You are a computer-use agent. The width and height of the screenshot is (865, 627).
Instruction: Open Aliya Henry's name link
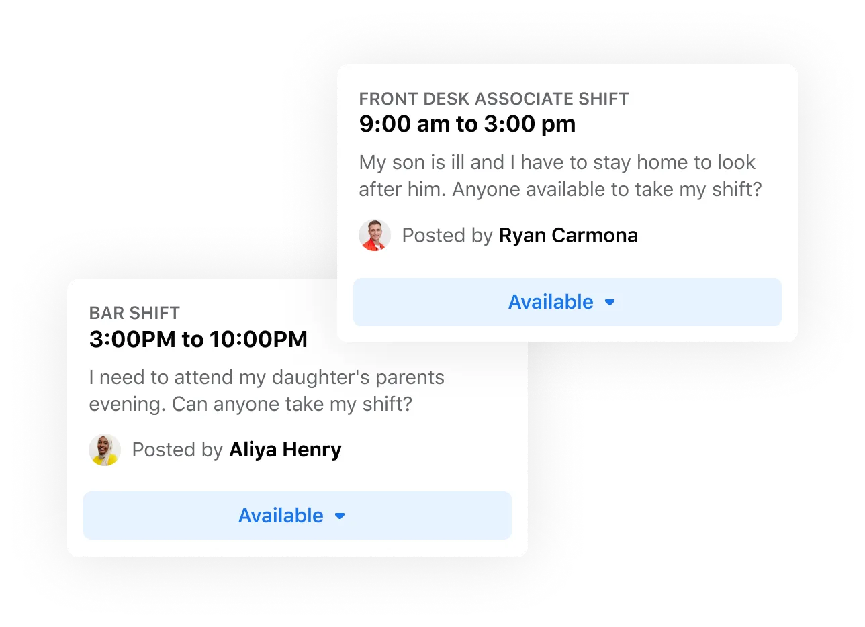pyautogui.click(x=285, y=450)
